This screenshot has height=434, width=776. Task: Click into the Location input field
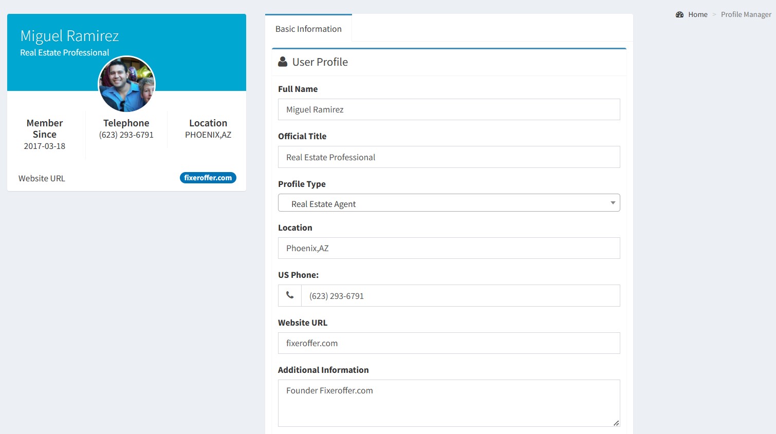pos(449,248)
